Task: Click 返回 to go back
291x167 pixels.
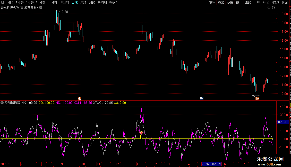Action: pyautogui.click(x=285, y=2)
